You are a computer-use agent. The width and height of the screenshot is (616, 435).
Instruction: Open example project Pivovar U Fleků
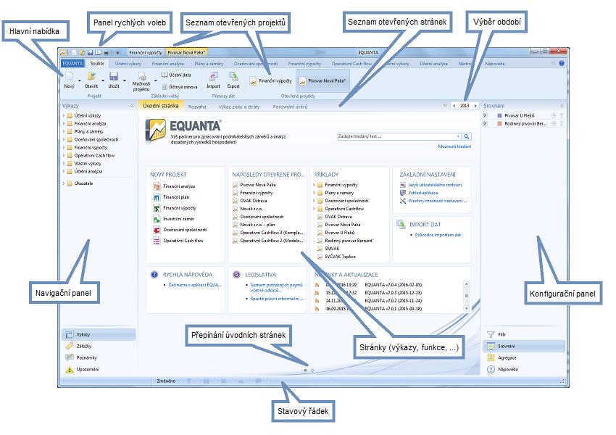tap(339, 233)
